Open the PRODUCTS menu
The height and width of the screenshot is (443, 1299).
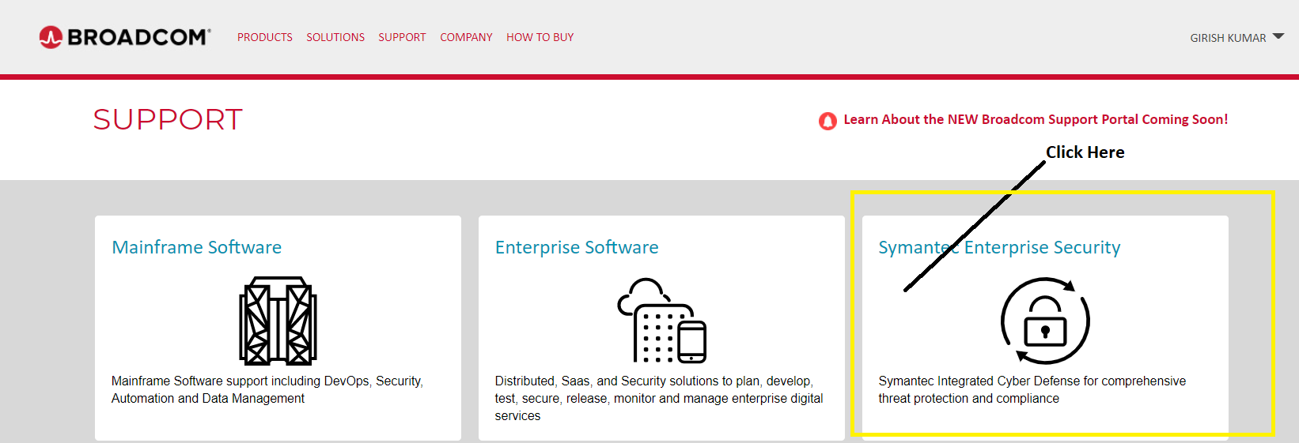click(x=265, y=37)
